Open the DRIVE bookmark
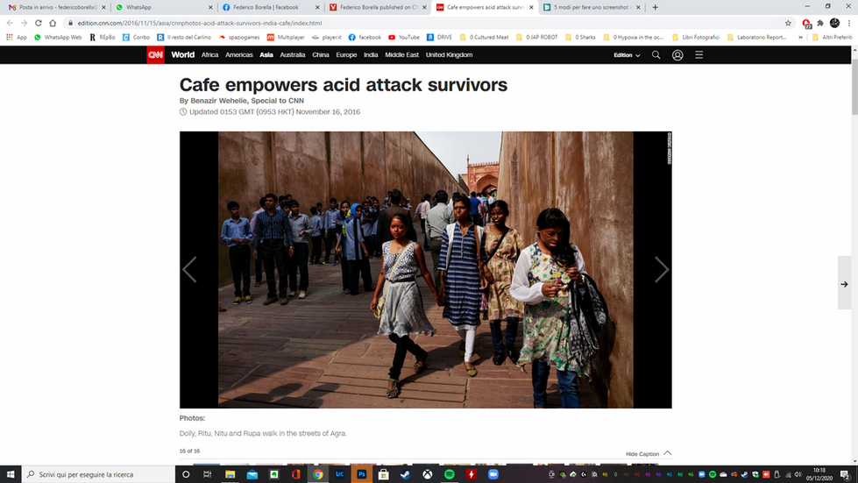858x483 pixels. (439, 37)
